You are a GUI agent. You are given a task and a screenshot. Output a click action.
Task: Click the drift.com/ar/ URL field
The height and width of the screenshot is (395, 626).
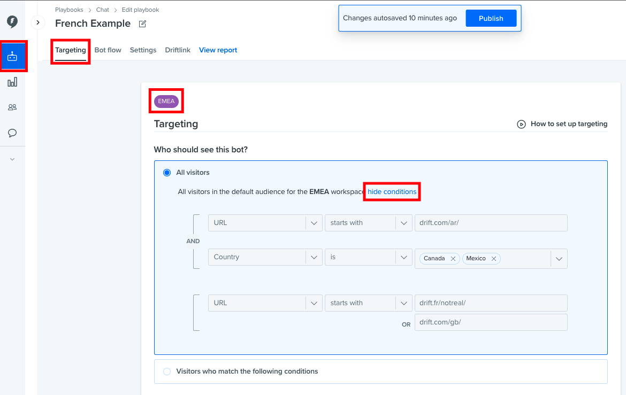click(x=491, y=223)
